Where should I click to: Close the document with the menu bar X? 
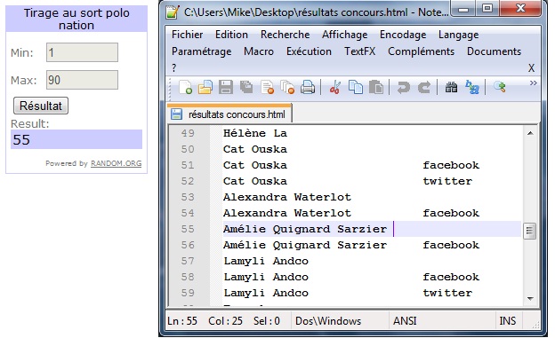click(531, 67)
